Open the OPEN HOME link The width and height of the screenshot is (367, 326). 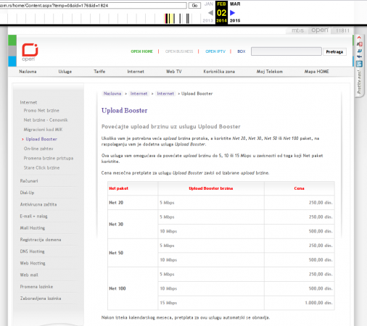coord(141,51)
